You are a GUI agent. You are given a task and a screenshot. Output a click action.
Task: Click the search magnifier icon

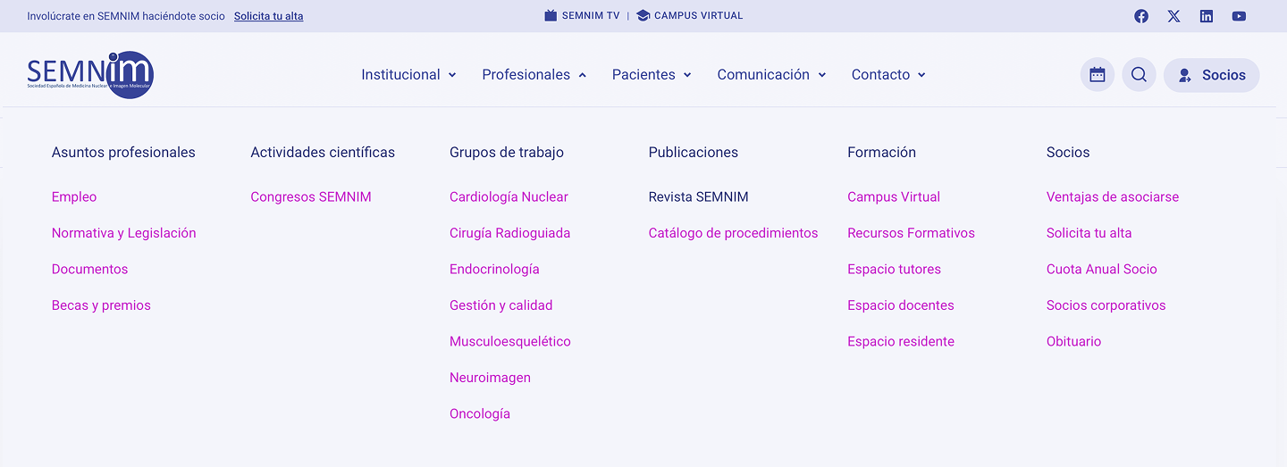tap(1139, 75)
